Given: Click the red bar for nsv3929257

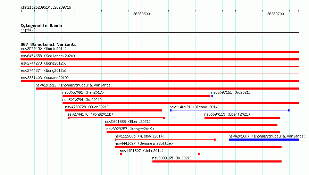Looking at the screenshot, I should click(193, 132).
